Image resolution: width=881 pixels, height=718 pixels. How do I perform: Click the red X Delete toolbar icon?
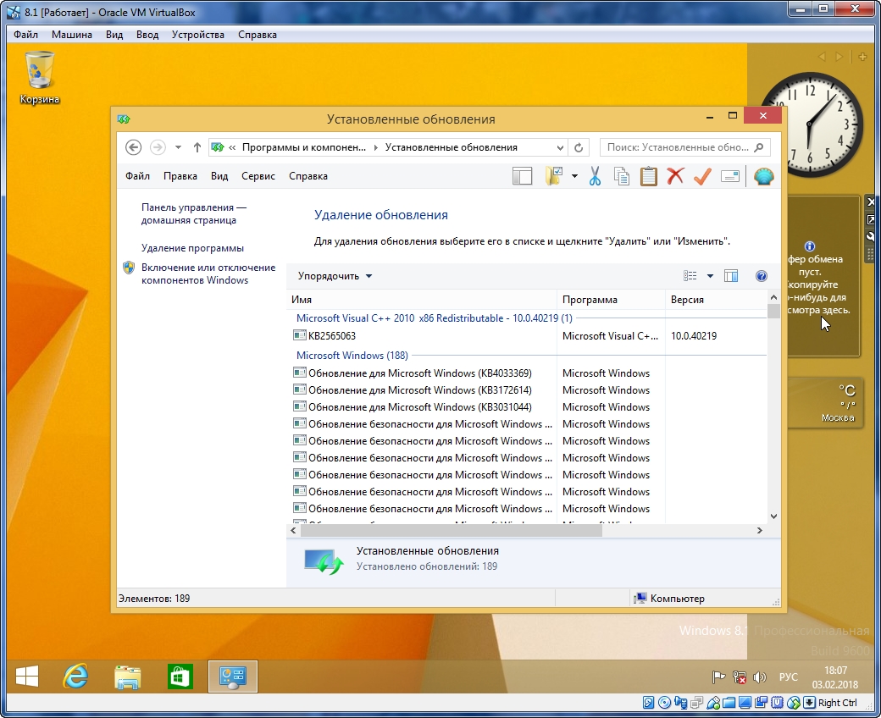click(x=675, y=176)
